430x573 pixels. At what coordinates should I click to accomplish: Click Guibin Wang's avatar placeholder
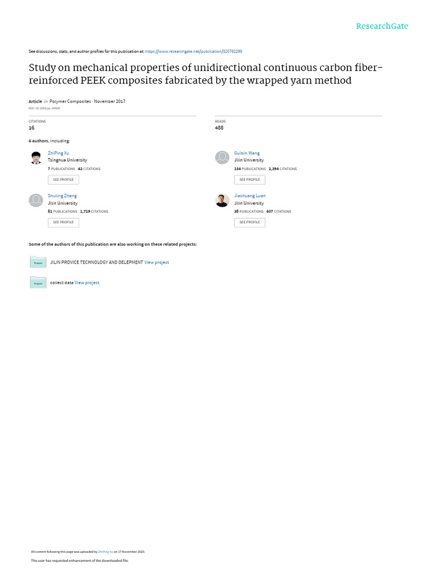222,158
